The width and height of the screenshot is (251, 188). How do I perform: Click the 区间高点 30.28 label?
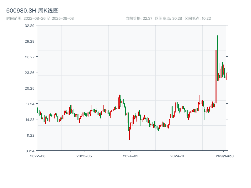pyautogui.click(x=168, y=18)
